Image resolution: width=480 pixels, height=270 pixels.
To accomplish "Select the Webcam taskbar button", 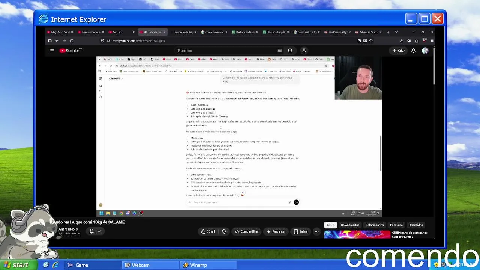I will pos(150,265).
